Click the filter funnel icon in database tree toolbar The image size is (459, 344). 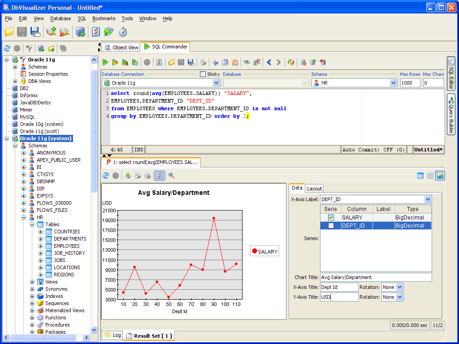pyautogui.click(x=29, y=48)
